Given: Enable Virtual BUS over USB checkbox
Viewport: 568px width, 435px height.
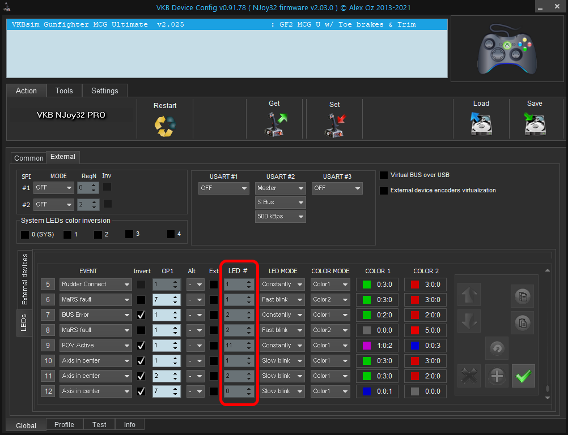Looking at the screenshot, I should [x=384, y=175].
